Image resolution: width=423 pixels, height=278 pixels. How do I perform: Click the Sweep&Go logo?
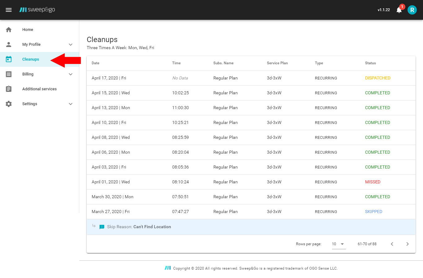(x=37, y=10)
